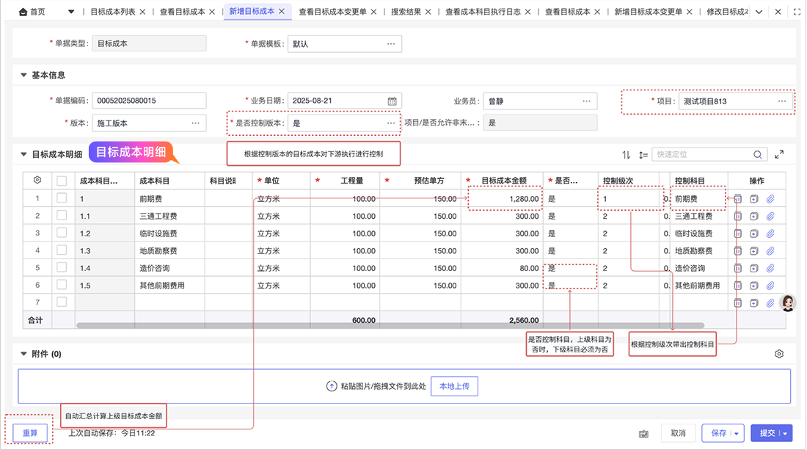This screenshot has width=807, height=450.
Task: Click the 重算 button
Action: coord(30,433)
